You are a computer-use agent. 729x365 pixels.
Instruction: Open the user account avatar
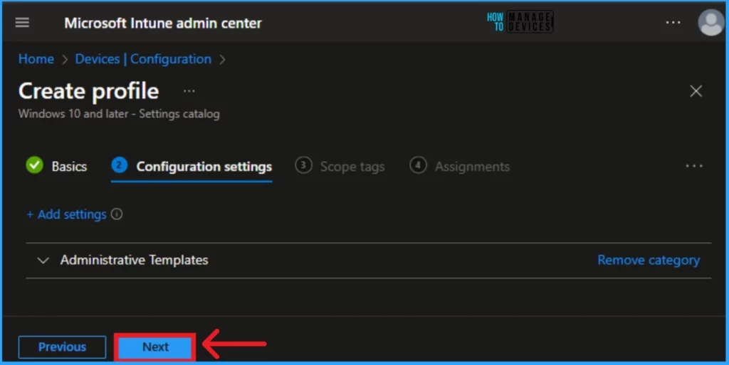[711, 22]
